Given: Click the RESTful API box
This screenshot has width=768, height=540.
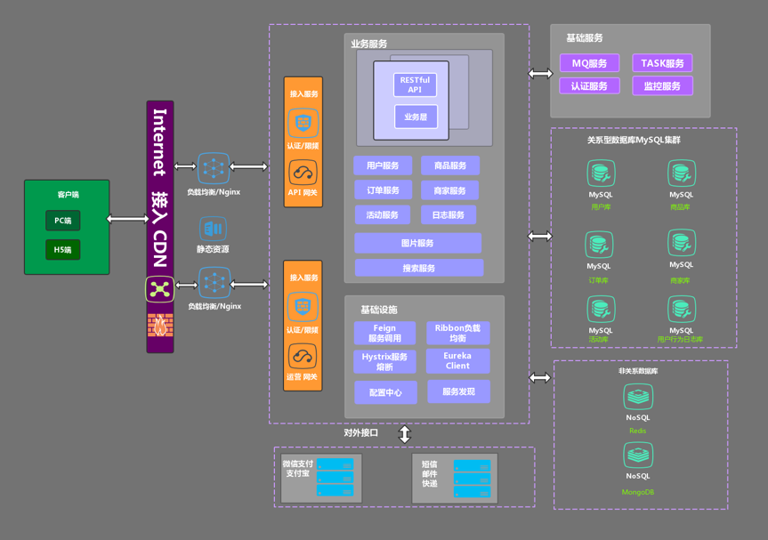Looking at the screenshot, I should (415, 85).
